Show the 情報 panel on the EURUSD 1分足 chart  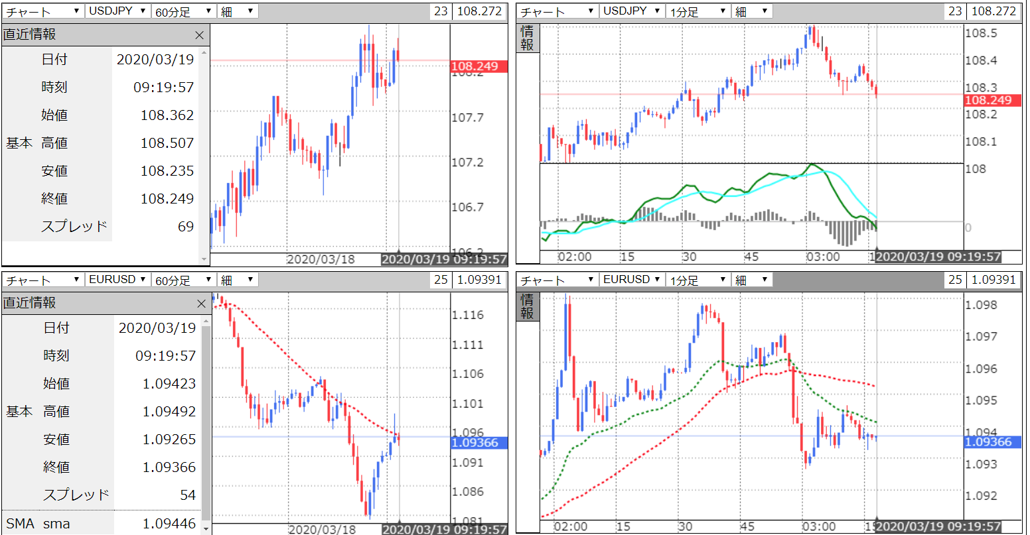point(527,306)
